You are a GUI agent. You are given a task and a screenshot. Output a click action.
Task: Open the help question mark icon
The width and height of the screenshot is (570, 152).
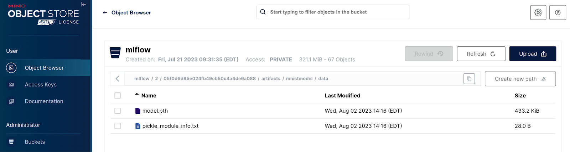(x=558, y=12)
